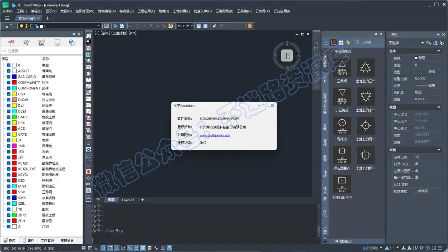The width and height of the screenshot is (448, 252).
Task: Toggle the polar tracking circle icon in the status bar
Action: point(103,248)
